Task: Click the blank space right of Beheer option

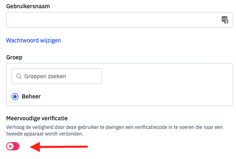Action: pyautogui.click(x=135, y=96)
